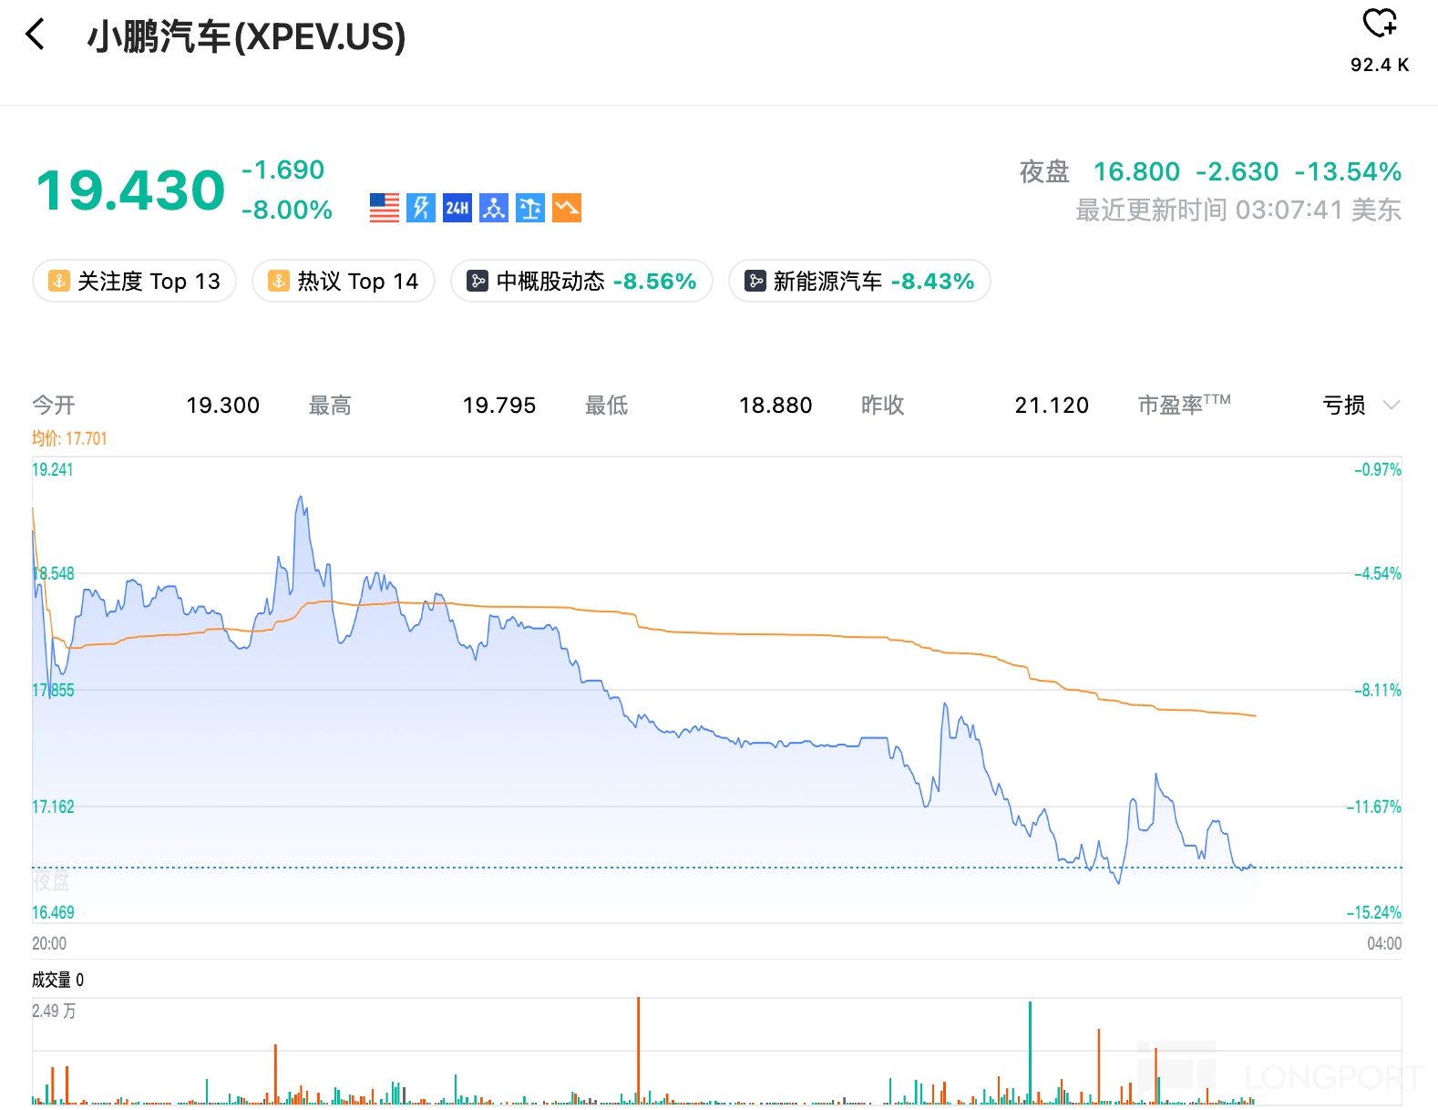Go back using the left arrow
Viewport: 1438px width, 1110px height.
pos(36,36)
